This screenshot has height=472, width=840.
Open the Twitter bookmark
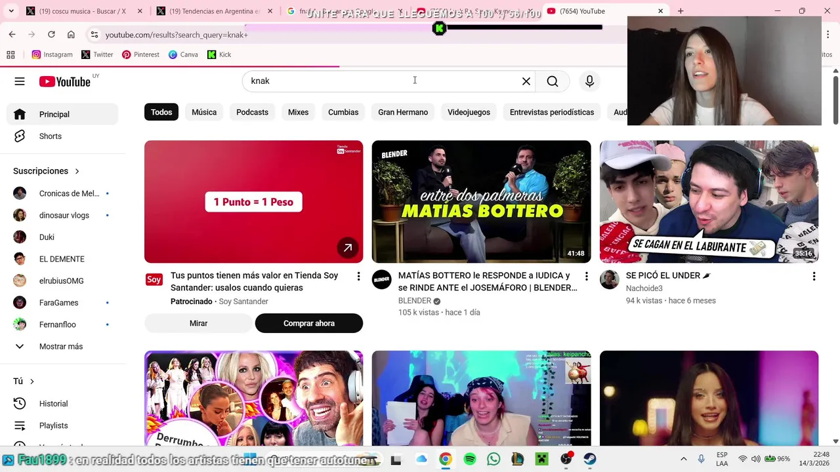coord(97,54)
